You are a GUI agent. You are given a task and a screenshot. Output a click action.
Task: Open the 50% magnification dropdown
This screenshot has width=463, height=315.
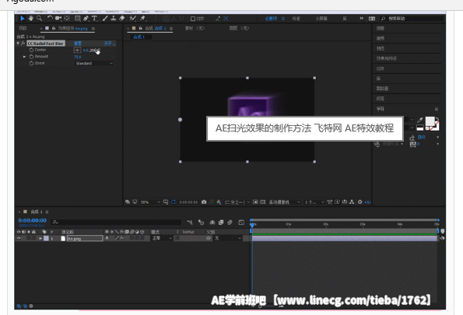pyautogui.click(x=150, y=202)
